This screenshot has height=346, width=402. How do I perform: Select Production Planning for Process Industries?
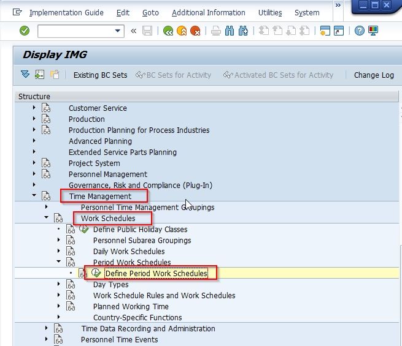[x=139, y=130]
